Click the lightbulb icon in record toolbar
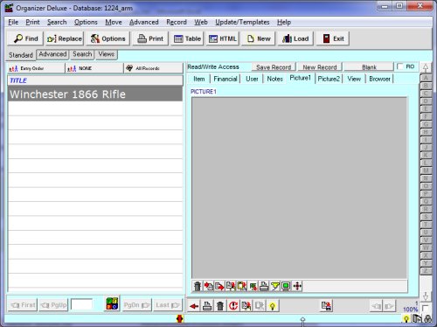The height and width of the screenshot is (327, 437). click(273, 306)
